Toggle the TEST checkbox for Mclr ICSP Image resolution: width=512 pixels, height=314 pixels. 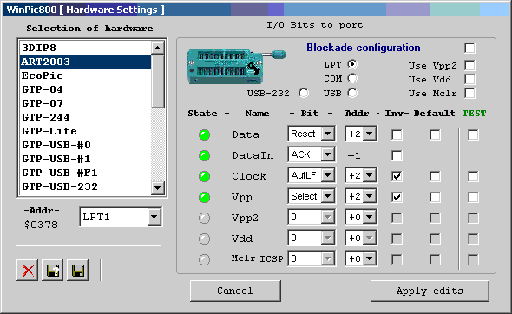pos(473,260)
